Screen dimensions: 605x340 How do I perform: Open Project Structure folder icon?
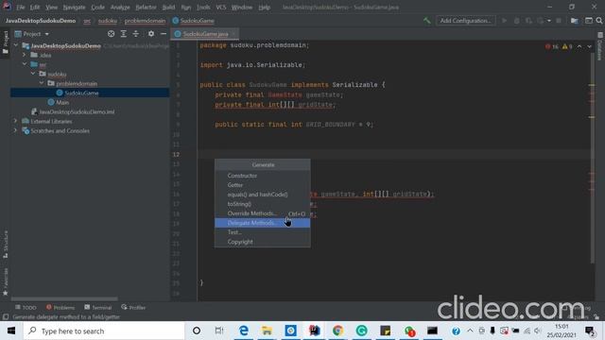click(x=575, y=21)
